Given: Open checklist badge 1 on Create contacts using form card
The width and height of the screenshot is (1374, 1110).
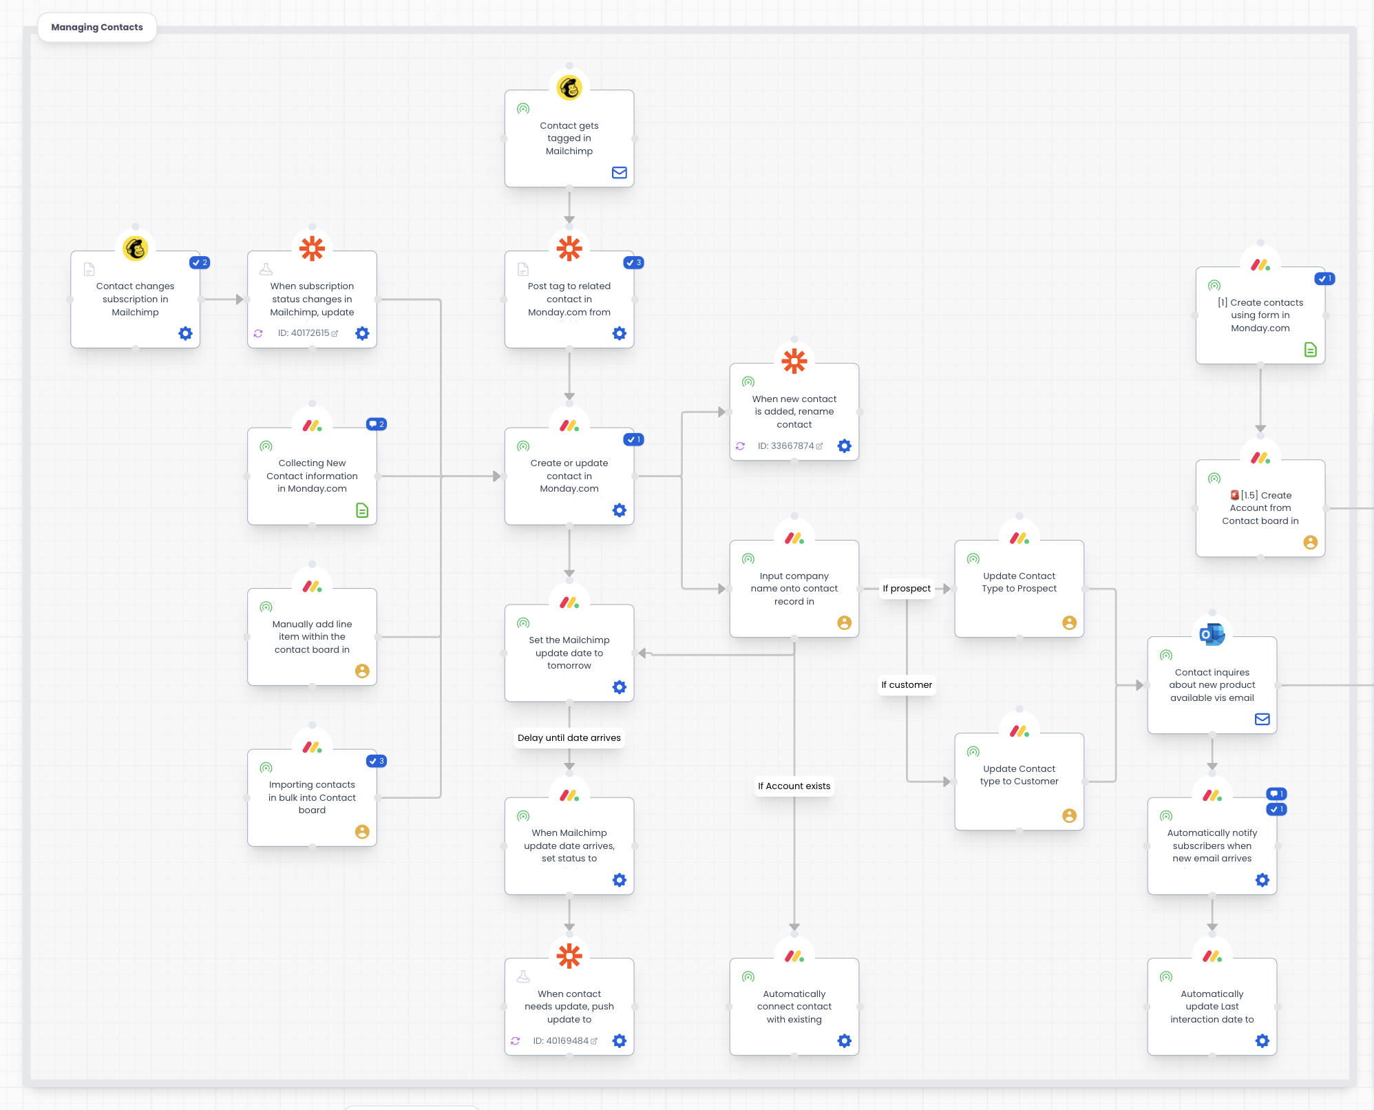Looking at the screenshot, I should [1324, 279].
